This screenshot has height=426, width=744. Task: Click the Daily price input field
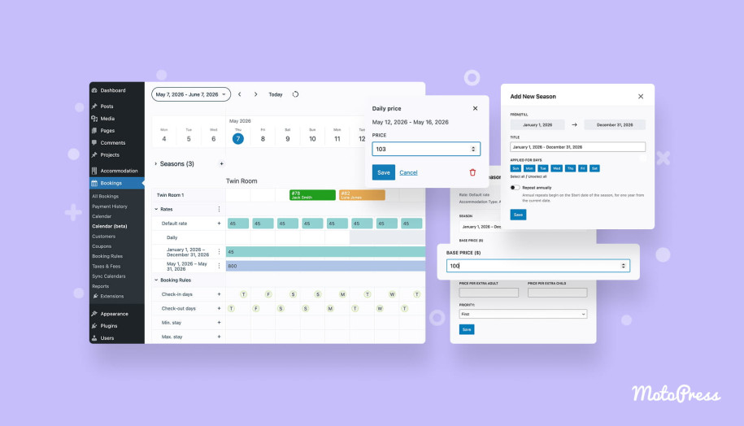pos(425,149)
